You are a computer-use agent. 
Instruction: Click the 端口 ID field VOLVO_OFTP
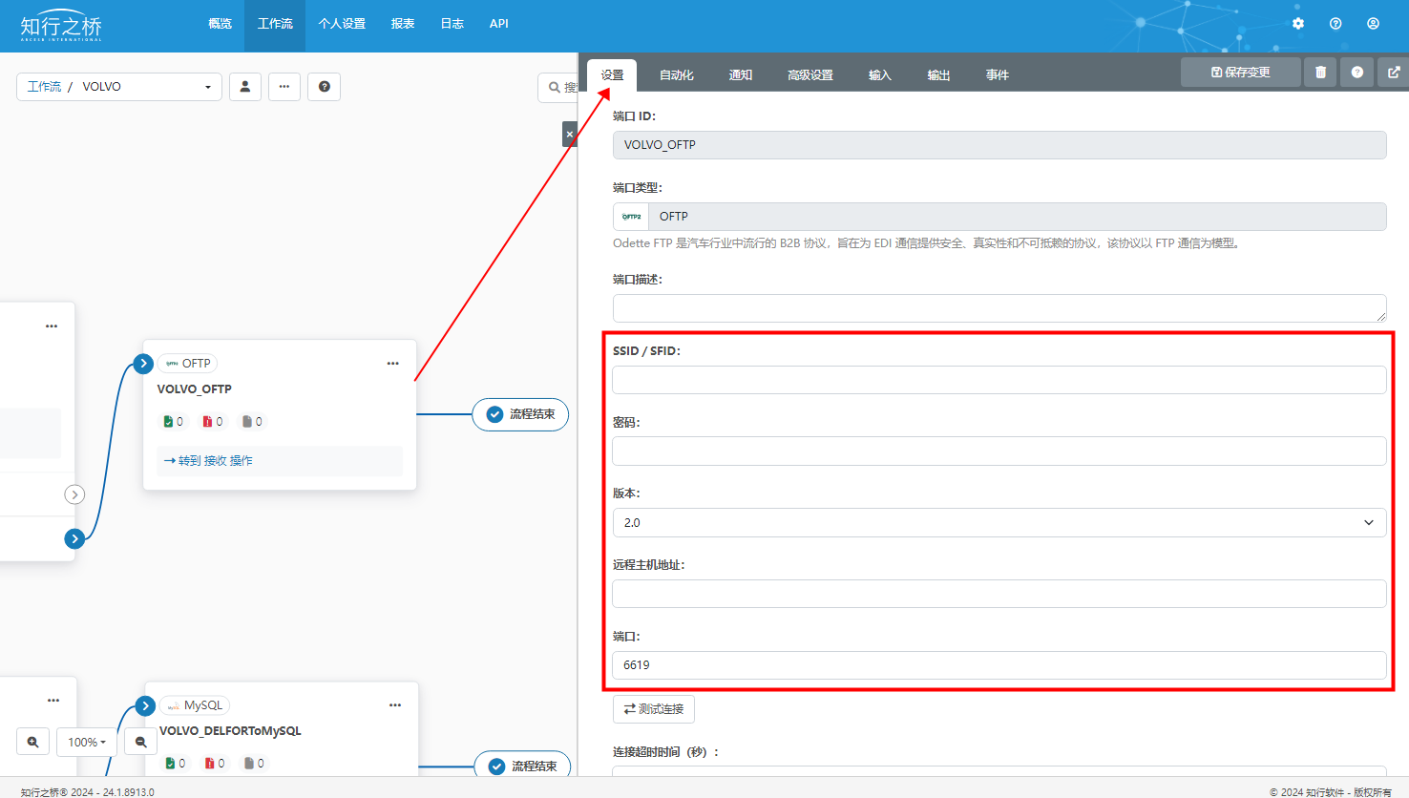click(x=999, y=145)
